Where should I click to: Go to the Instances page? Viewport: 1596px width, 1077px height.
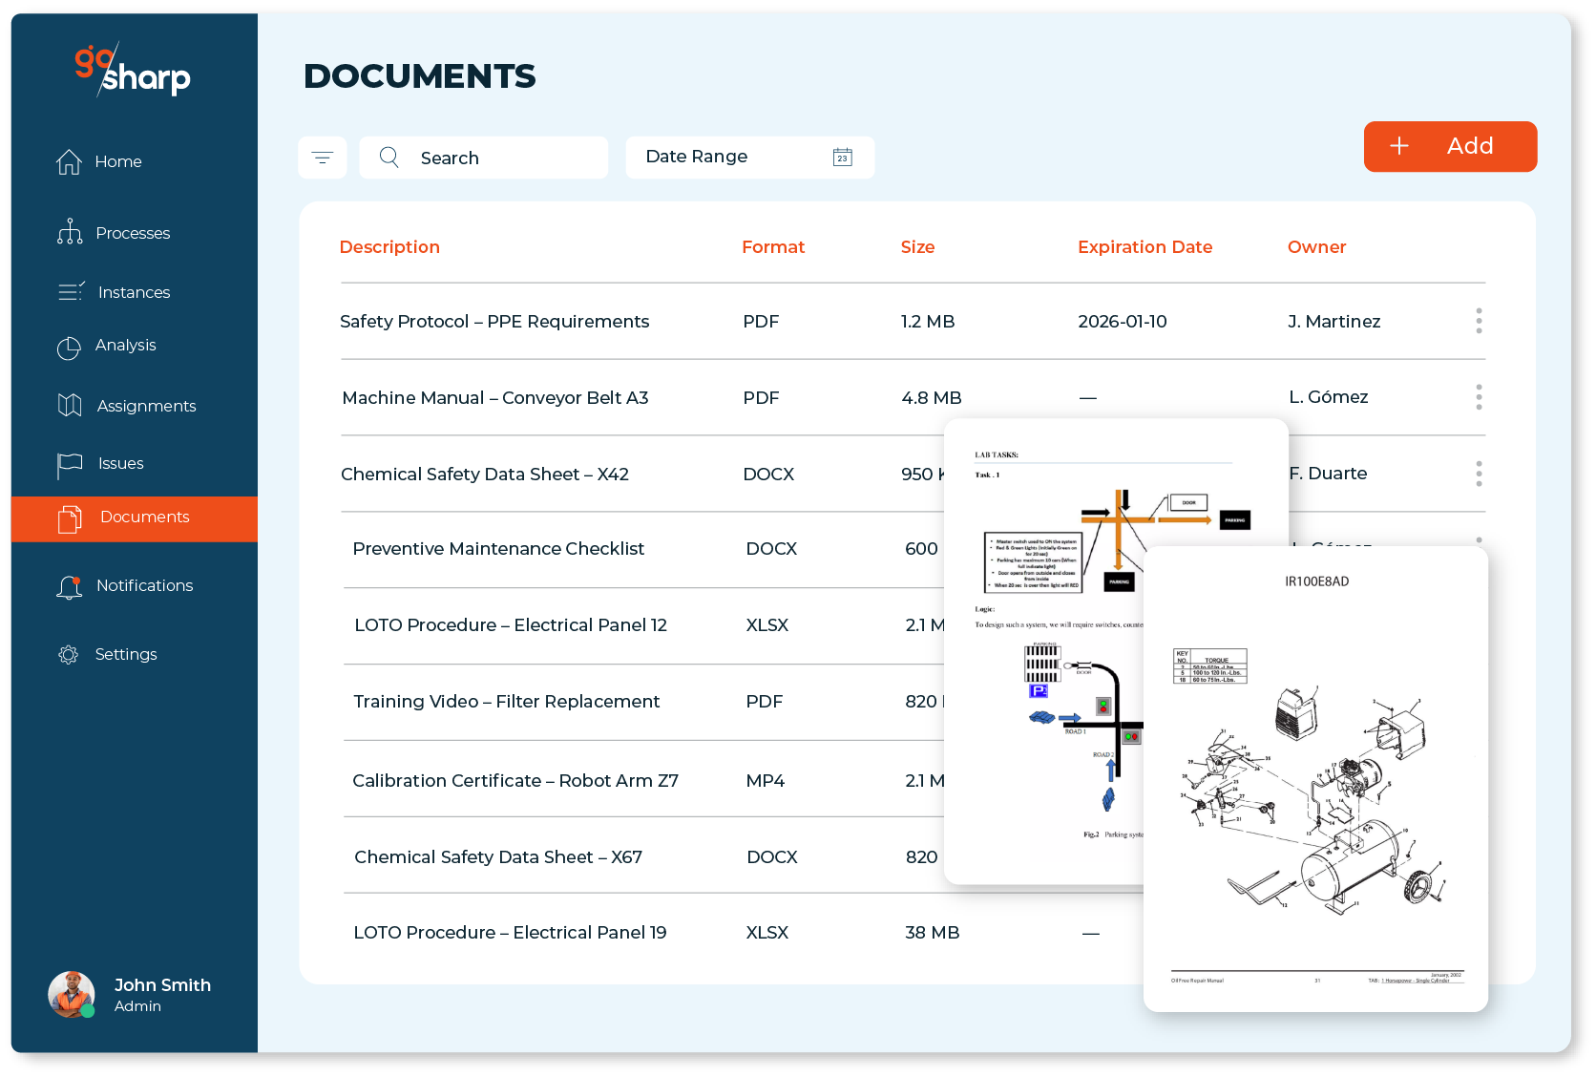coord(133,292)
